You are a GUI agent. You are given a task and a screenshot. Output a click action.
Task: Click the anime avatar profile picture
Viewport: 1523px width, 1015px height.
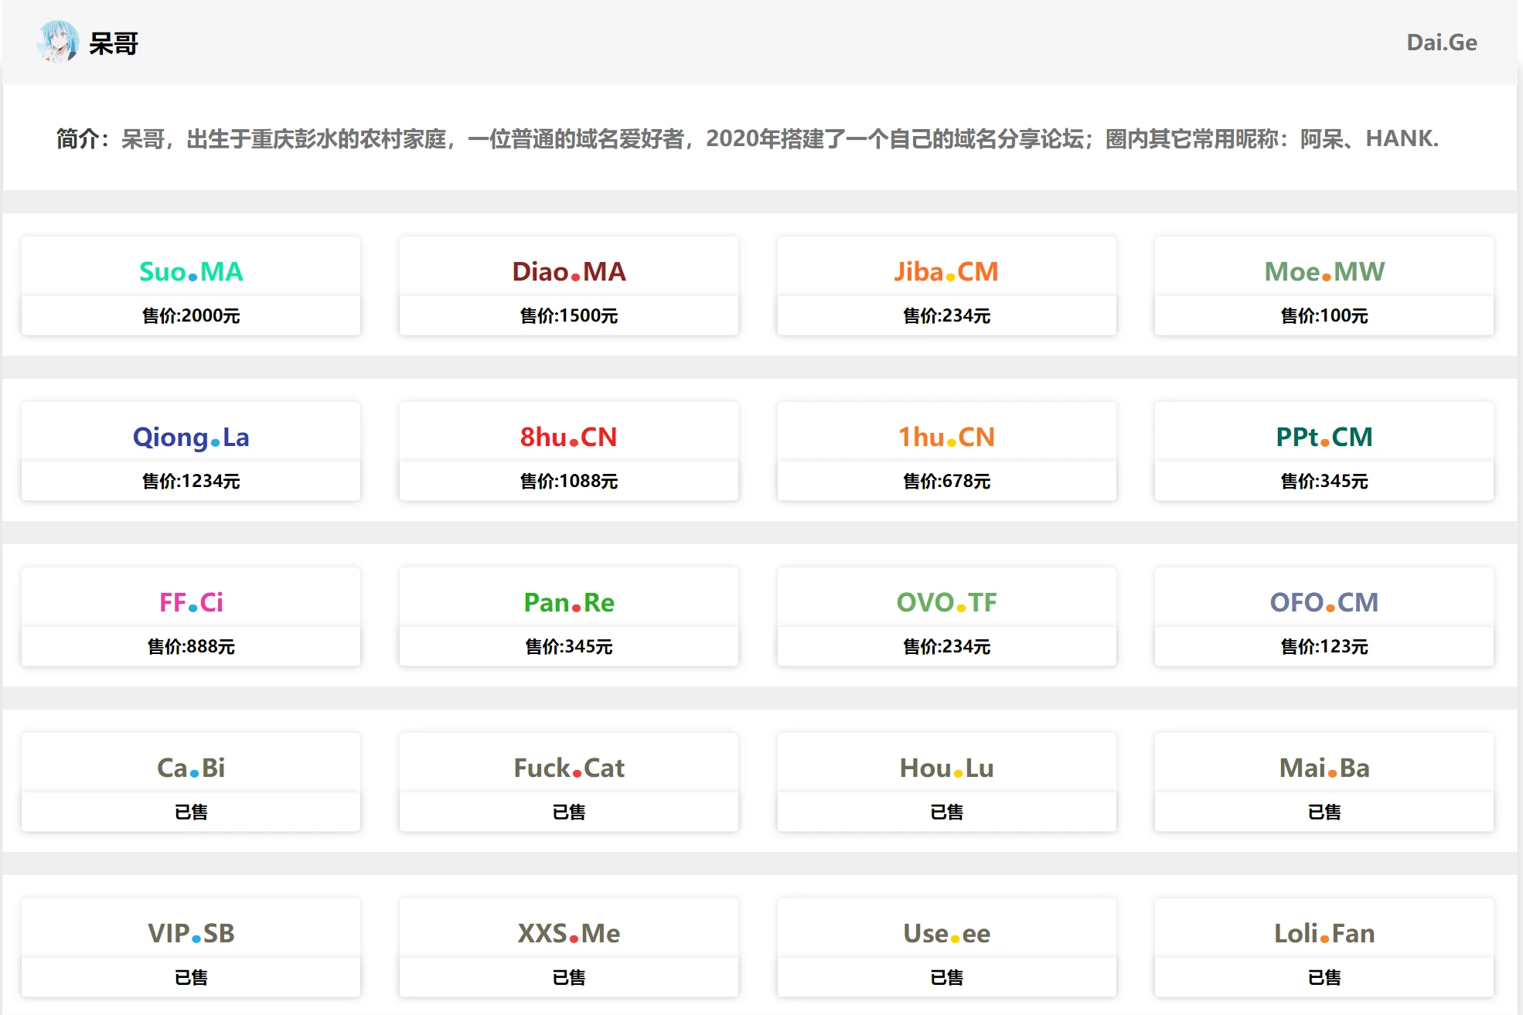[x=58, y=42]
